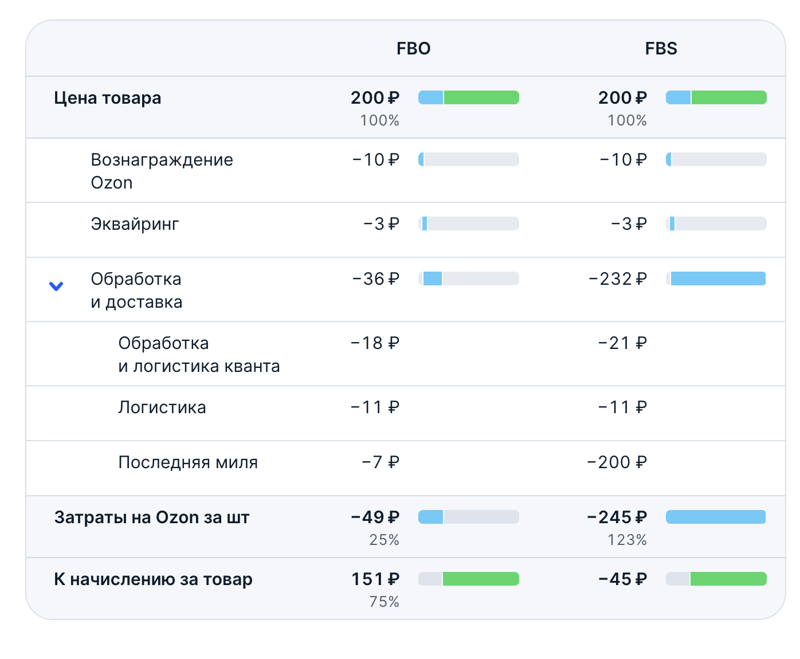Collapse the Обработка и доставка chevron
Viewport: 800px width, 659px height.
pos(56,286)
